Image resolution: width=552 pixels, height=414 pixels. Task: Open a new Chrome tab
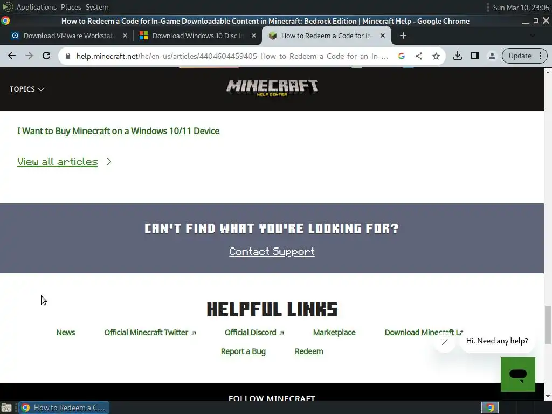pos(403,36)
